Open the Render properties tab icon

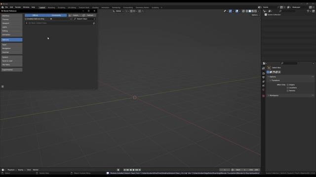[x=263, y=73]
